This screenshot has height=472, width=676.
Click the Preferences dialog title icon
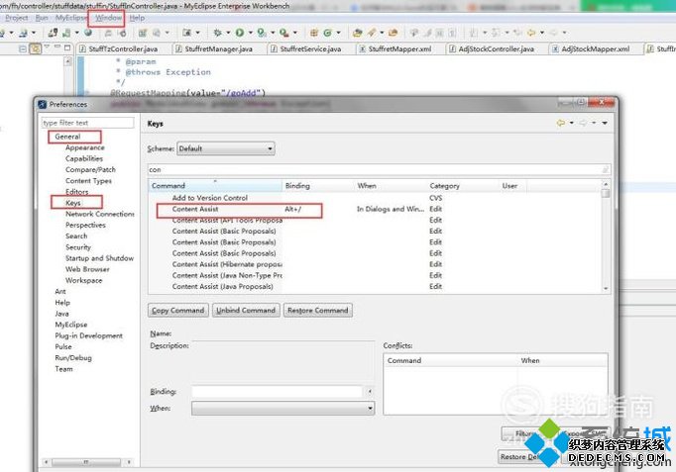[43, 105]
